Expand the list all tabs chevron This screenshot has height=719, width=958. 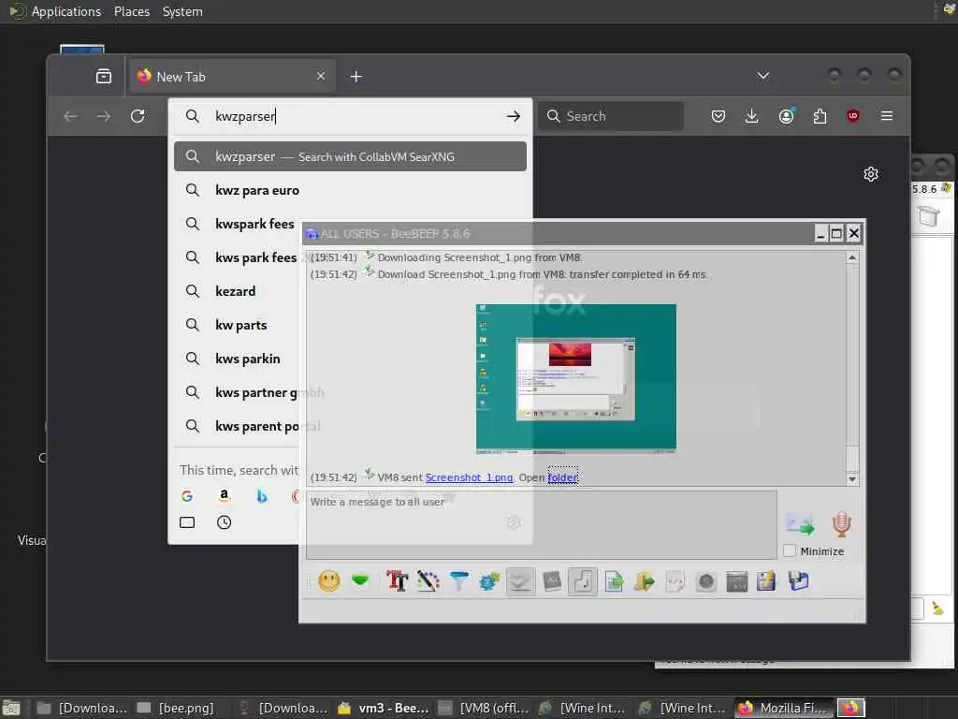763,76
